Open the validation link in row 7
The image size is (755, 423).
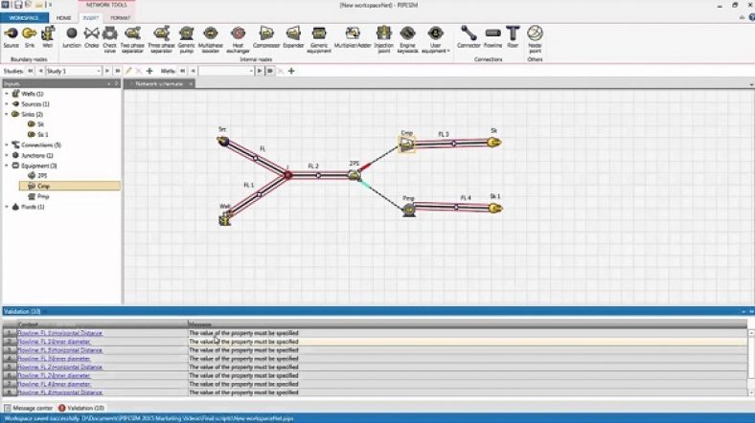54,384
